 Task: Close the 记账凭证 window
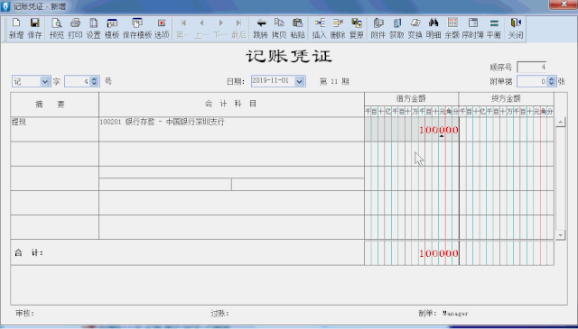click(x=564, y=4)
